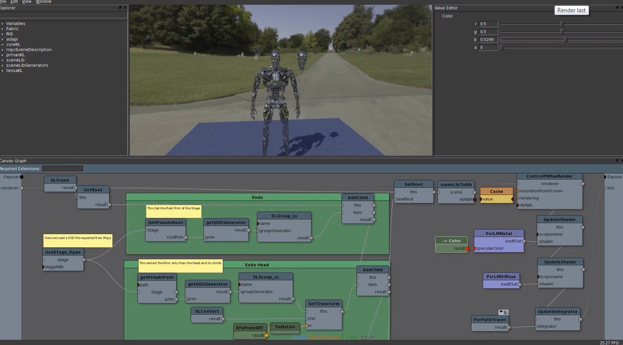Click the Endo Head backdrop title

tap(257, 265)
